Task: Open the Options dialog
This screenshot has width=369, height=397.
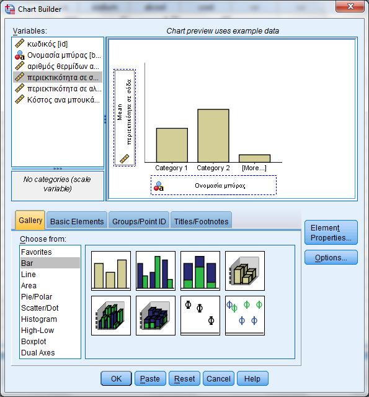Action: click(331, 257)
